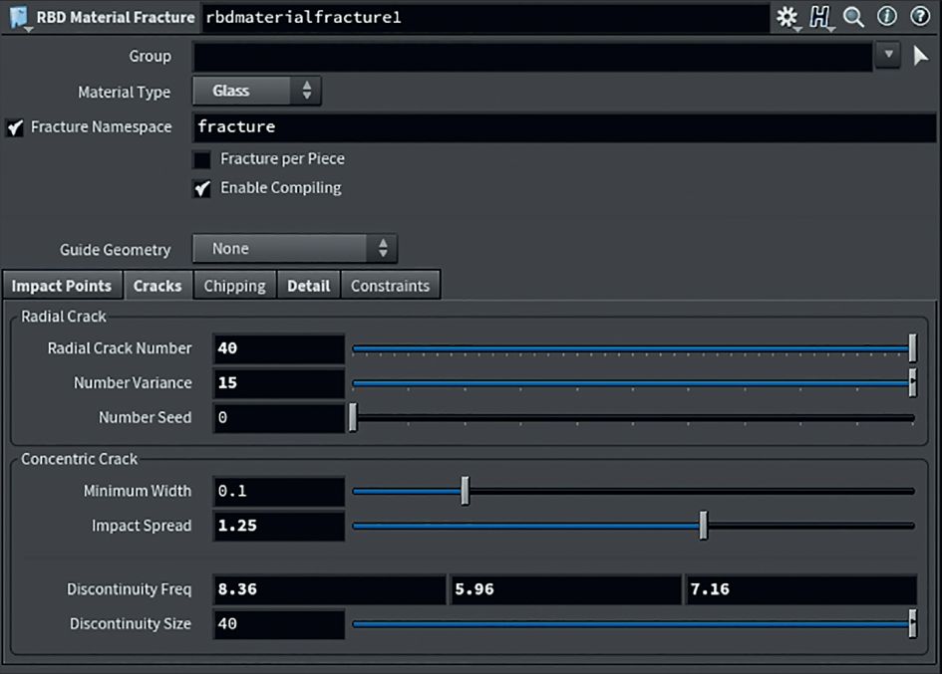
Task: Click the selector arrow beside the Group field
Action: 921,56
